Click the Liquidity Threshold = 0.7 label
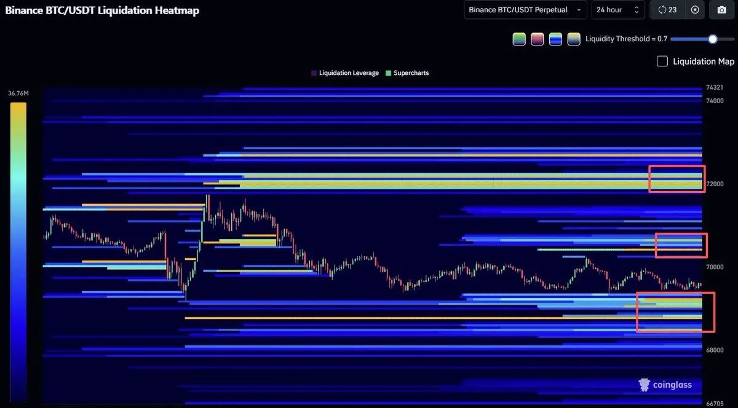This screenshot has height=408, width=738. (x=626, y=39)
